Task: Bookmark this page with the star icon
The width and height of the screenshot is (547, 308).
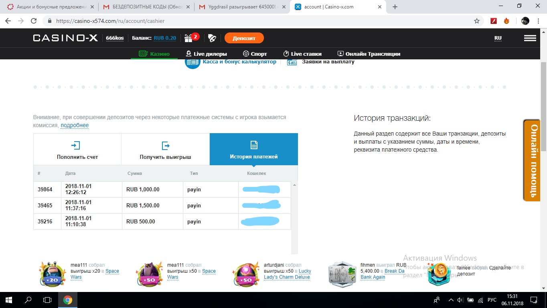Action: point(477,21)
